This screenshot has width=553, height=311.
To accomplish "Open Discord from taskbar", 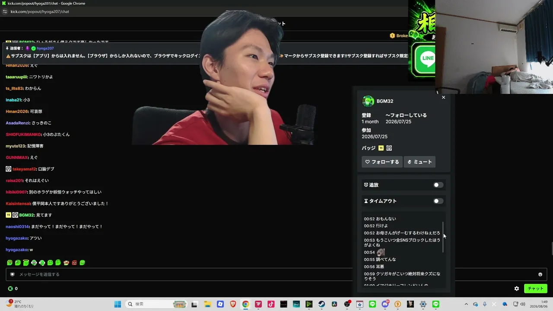I will point(385,304).
